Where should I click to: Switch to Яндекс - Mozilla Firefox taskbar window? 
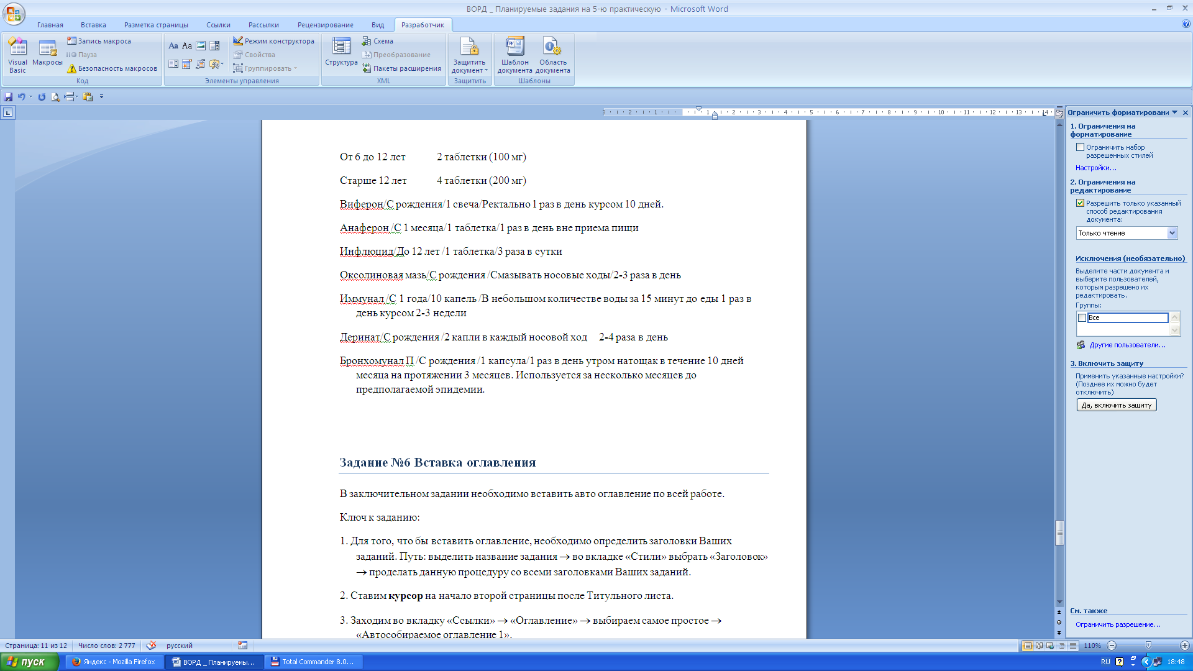pos(114,662)
